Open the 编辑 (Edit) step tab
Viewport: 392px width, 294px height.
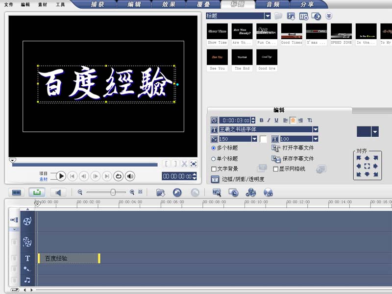click(x=134, y=4)
